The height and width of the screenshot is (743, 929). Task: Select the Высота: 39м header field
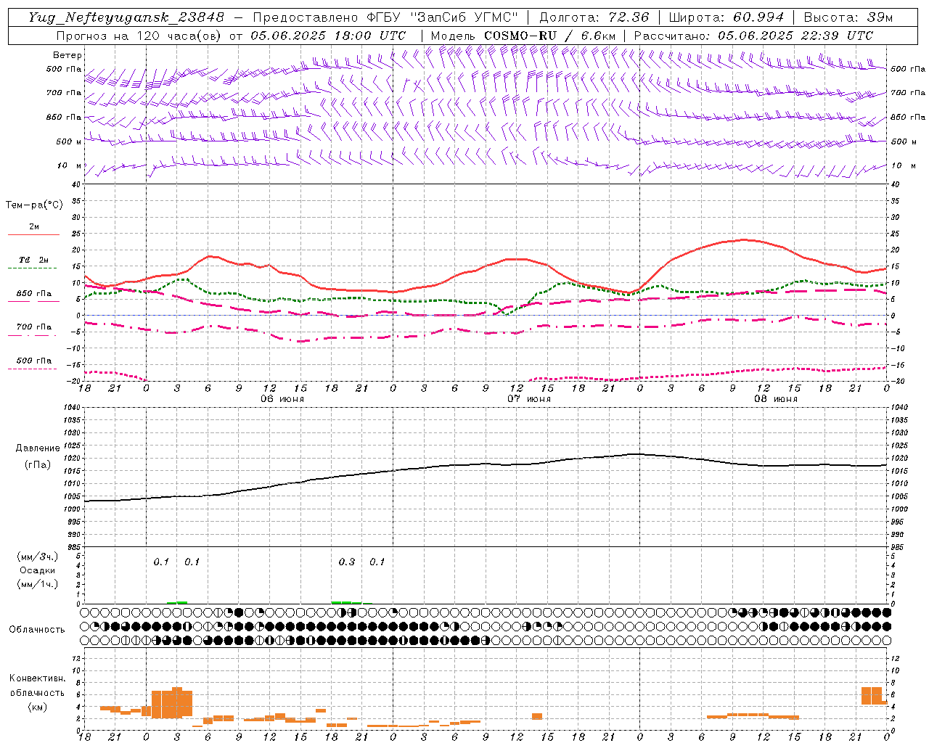(848, 17)
